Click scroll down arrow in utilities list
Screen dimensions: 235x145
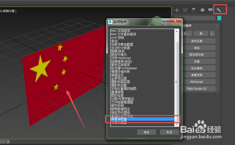[177, 125]
